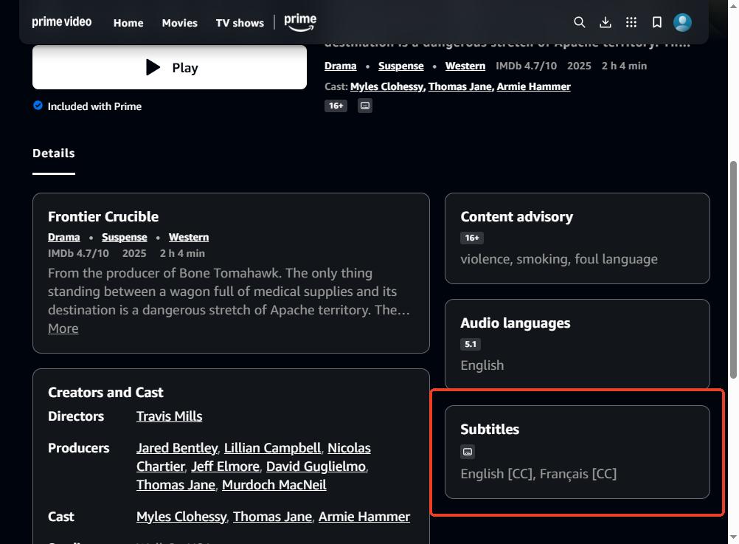The image size is (739, 544).
Task: Open Movies in navigation
Action: pyautogui.click(x=179, y=23)
